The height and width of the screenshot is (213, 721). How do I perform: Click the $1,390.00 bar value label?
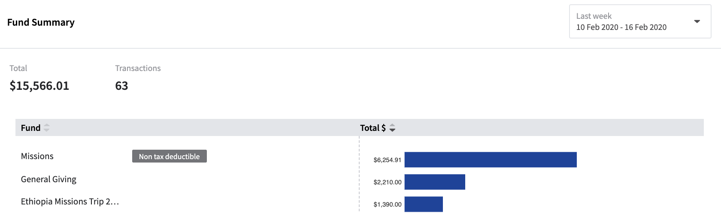(x=387, y=204)
